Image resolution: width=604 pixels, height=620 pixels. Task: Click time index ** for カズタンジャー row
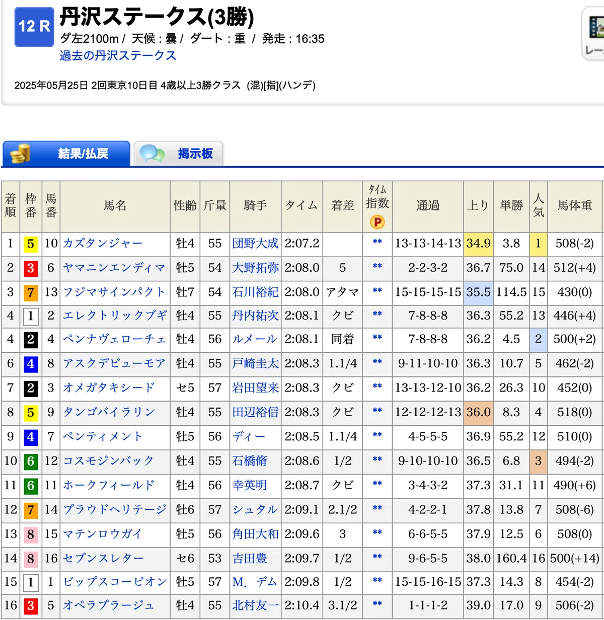377,243
